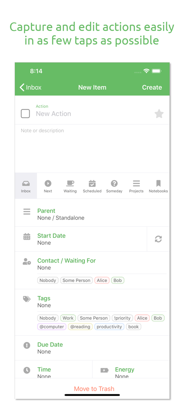This screenshot has width=185, height=402.
Task: Open the Start Date picker
Action: pyautogui.click(x=81, y=239)
